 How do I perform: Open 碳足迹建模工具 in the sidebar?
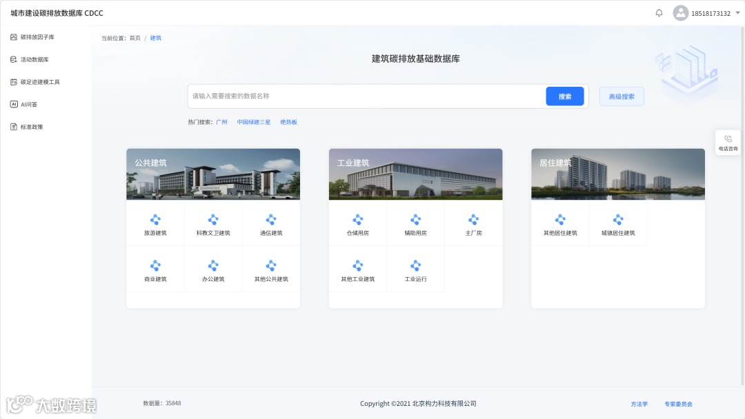tap(35, 82)
